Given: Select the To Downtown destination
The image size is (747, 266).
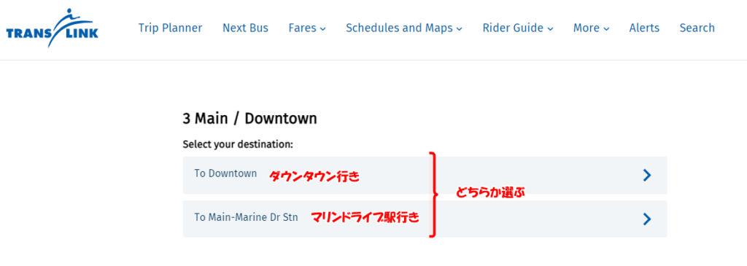Looking at the screenshot, I should tap(425, 175).
